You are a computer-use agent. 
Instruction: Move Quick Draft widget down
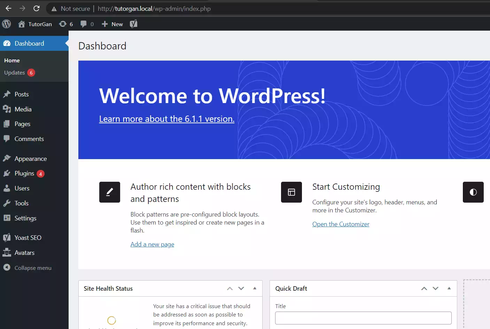[435, 289]
